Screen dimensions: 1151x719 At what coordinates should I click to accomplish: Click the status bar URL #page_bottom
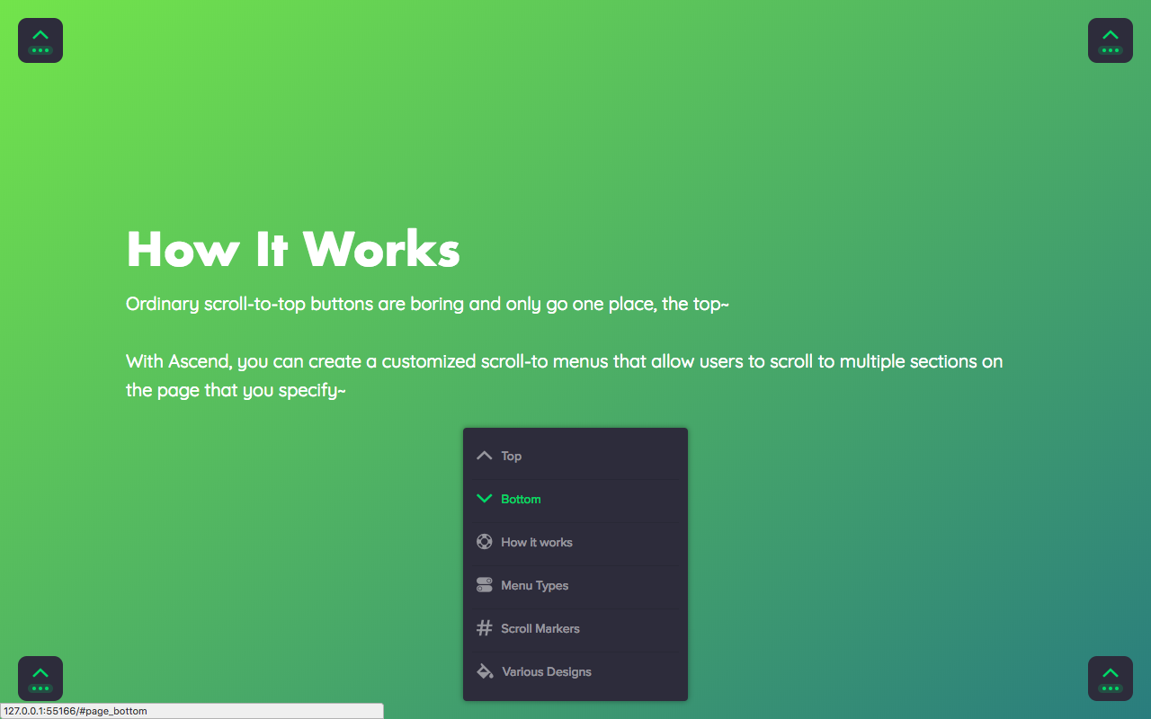pos(76,711)
